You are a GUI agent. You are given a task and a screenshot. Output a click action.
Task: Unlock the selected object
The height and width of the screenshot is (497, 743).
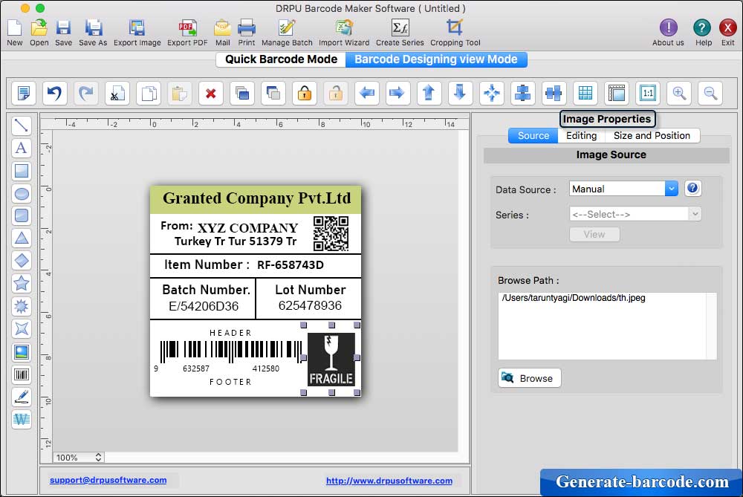pyautogui.click(x=336, y=93)
